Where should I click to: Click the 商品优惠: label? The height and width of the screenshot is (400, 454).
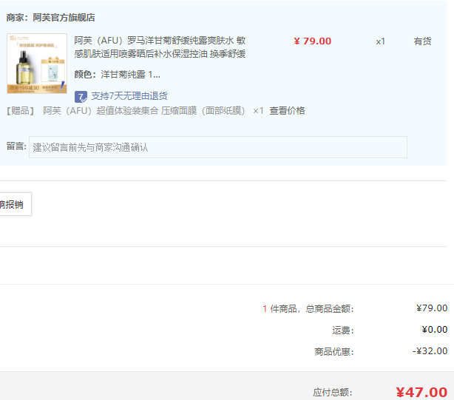click(x=334, y=351)
